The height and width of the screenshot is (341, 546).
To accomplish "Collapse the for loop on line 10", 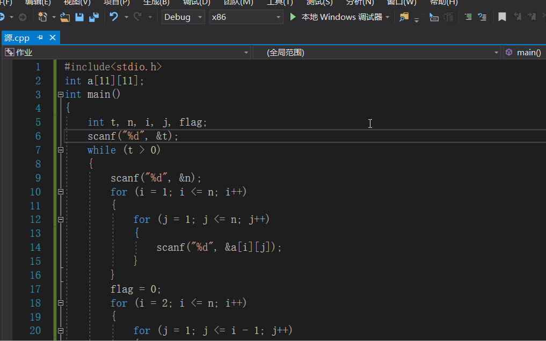I will point(61,192).
